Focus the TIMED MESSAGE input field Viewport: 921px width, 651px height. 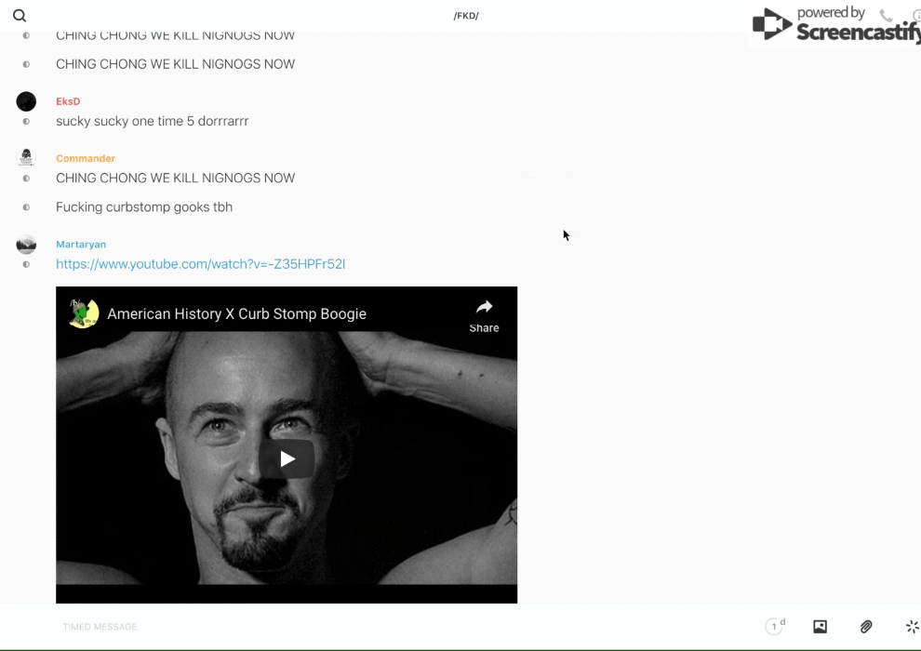pyautogui.click(x=372, y=627)
